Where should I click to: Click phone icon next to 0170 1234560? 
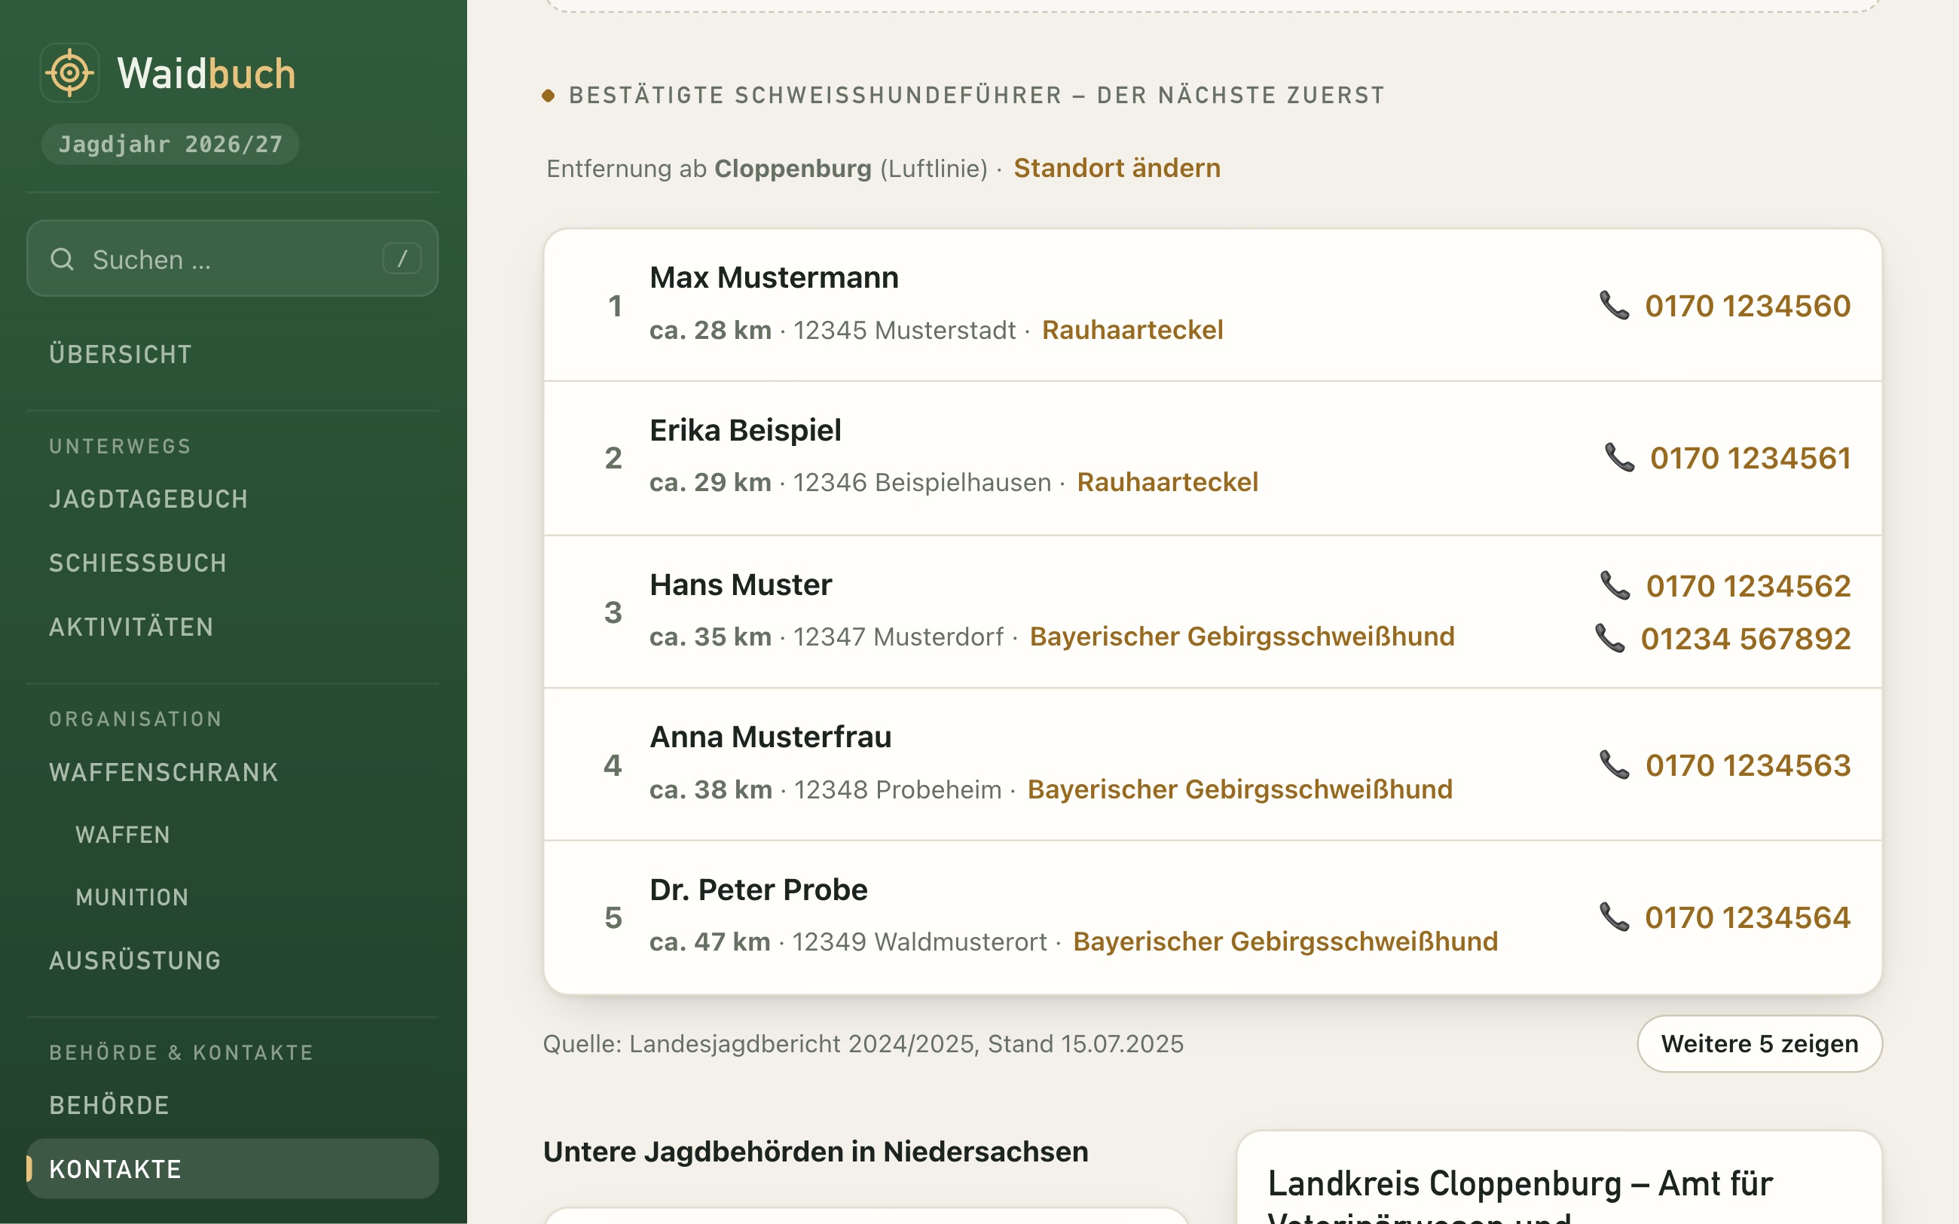(x=1614, y=305)
